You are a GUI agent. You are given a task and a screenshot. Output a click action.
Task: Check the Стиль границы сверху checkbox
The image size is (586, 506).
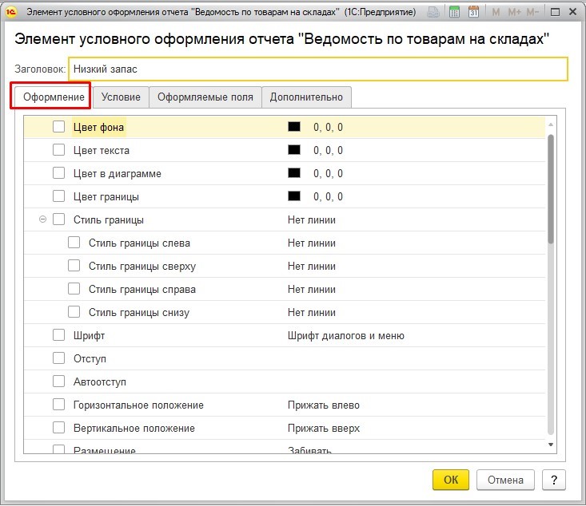pyautogui.click(x=74, y=266)
